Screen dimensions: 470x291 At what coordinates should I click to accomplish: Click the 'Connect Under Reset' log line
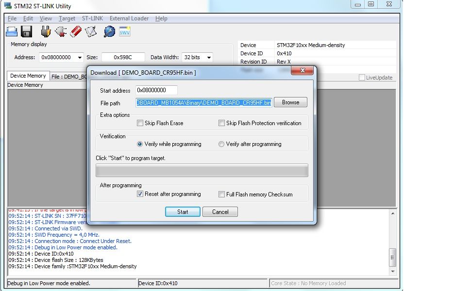click(x=70, y=241)
